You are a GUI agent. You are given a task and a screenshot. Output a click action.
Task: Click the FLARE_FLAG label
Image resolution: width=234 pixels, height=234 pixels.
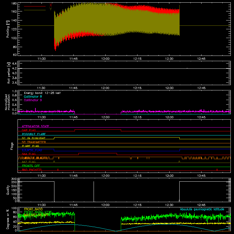click(30, 146)
